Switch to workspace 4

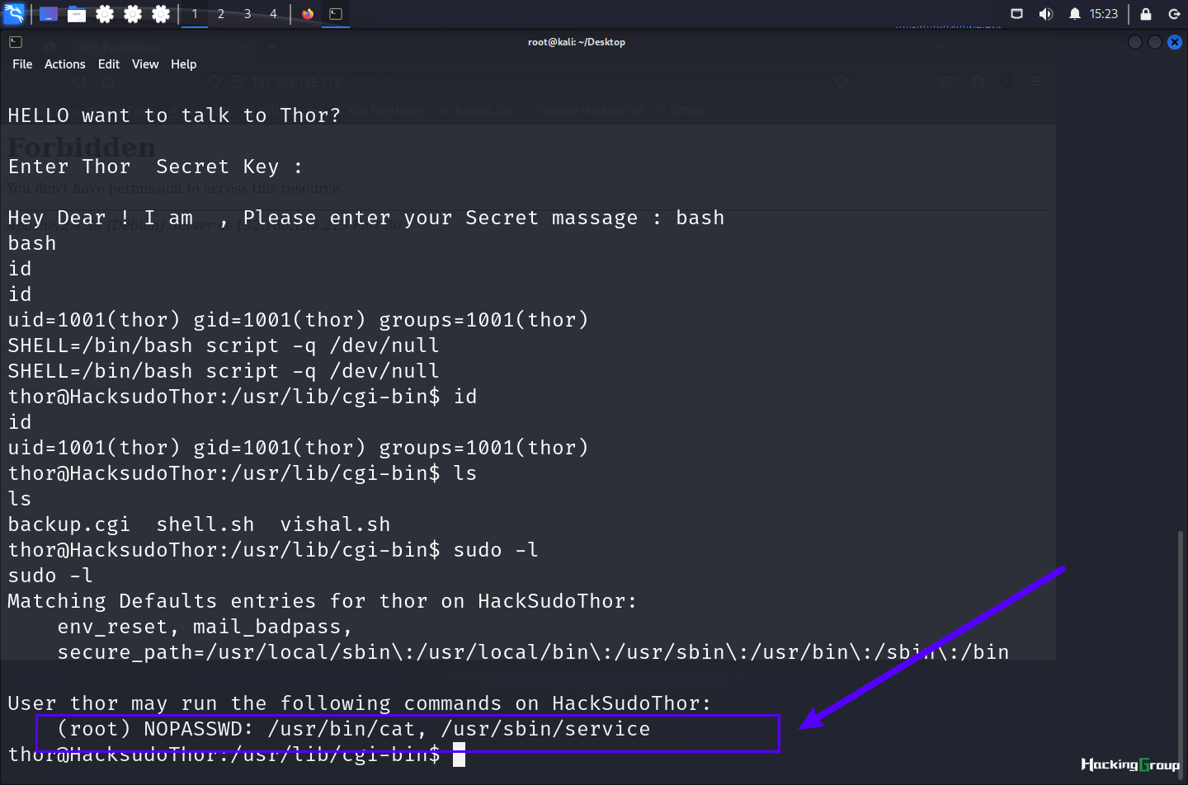pos(273,14)
